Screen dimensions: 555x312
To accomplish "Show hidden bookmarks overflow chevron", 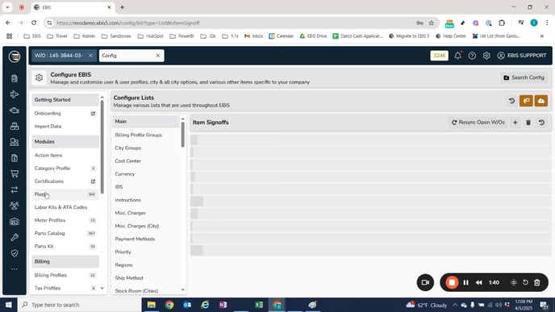I will click(x=541, y=36).
